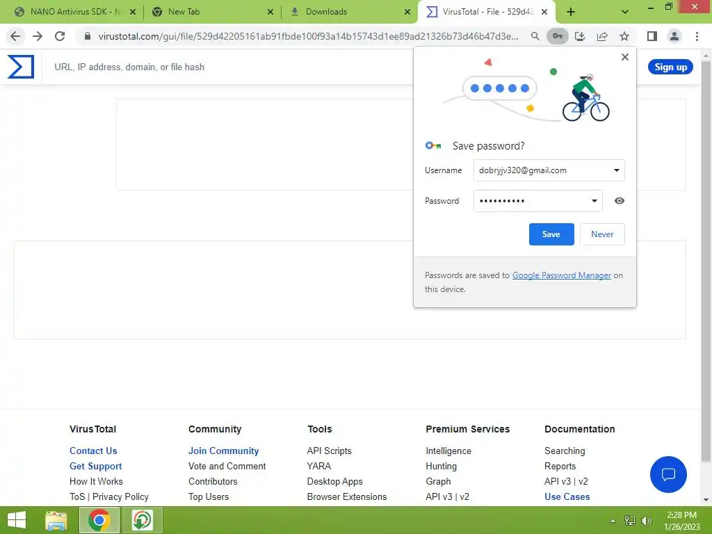712x534 pixels.
Task: Click the network tray icon
Action: pos(630,520)
